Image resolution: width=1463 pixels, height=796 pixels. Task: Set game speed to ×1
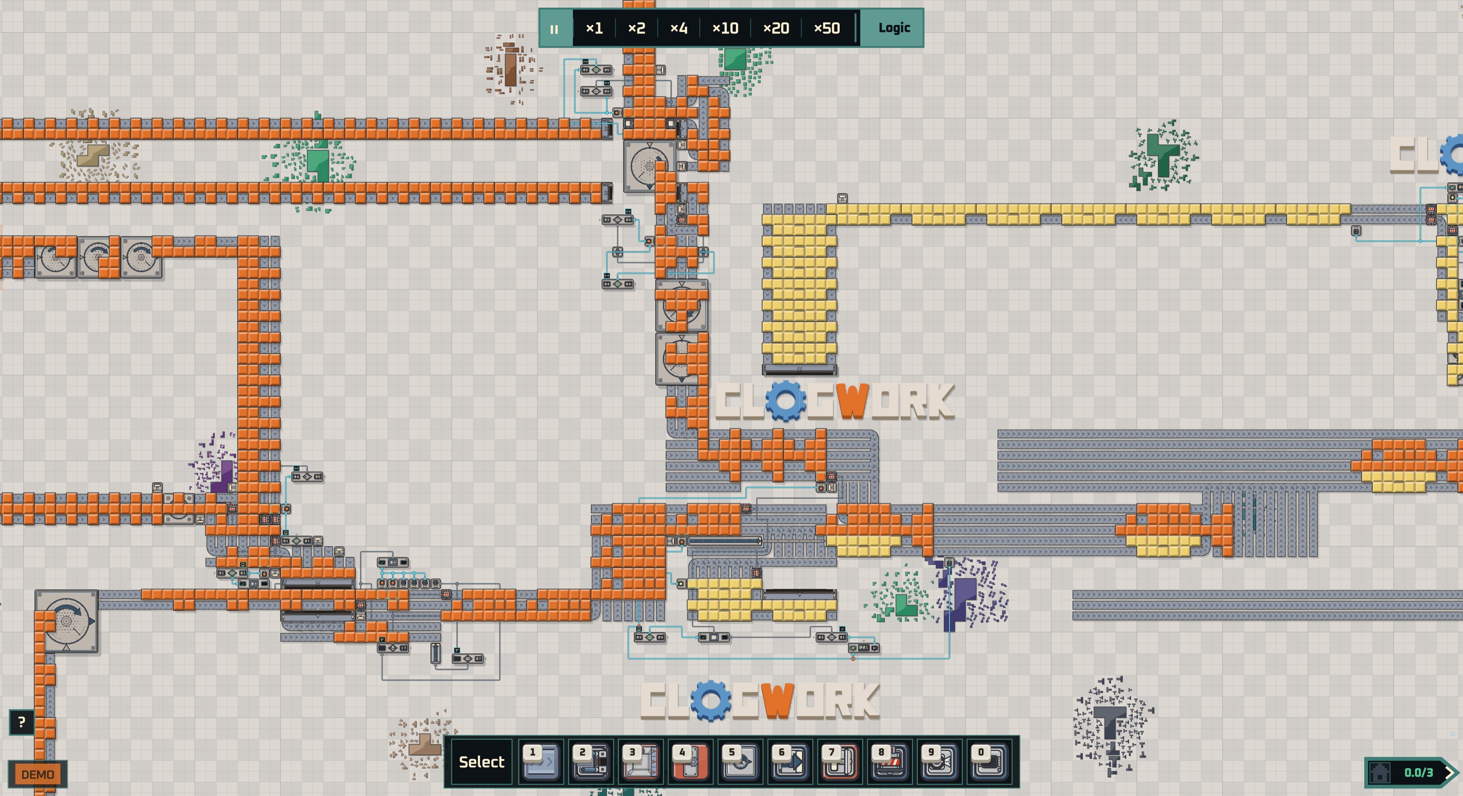[x=594, y=29]
